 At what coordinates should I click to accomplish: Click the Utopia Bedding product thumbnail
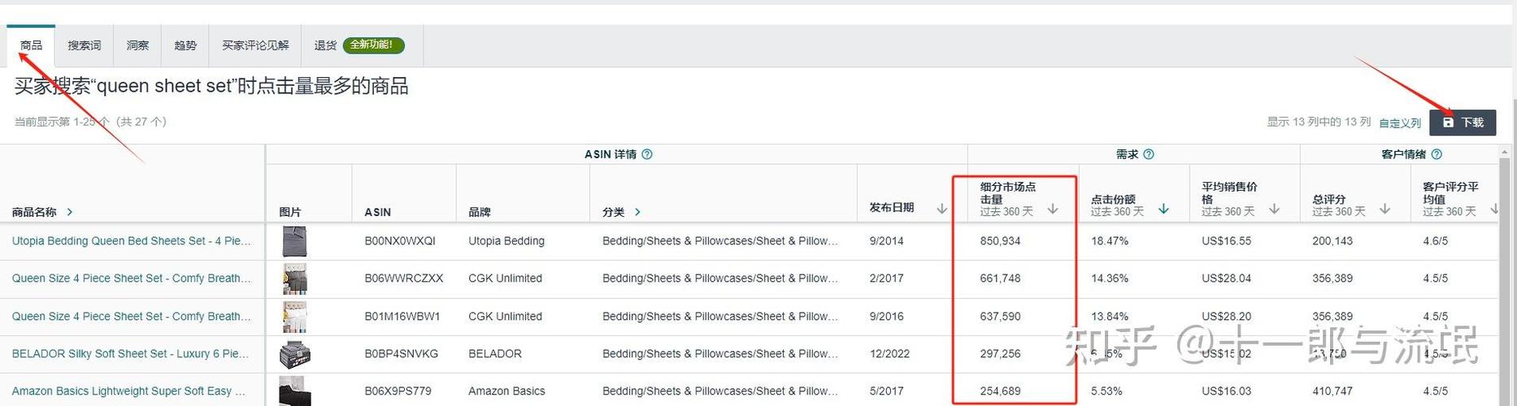294,241
